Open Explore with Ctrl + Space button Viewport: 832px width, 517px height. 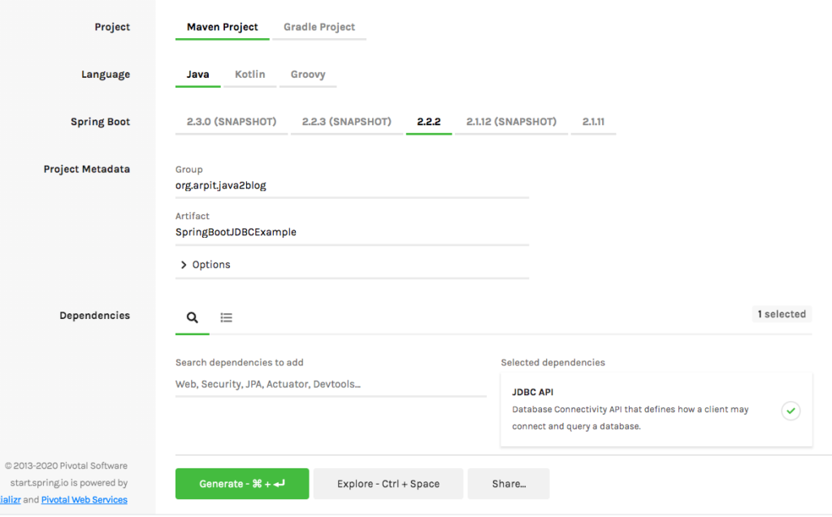[x=388, y=483]
